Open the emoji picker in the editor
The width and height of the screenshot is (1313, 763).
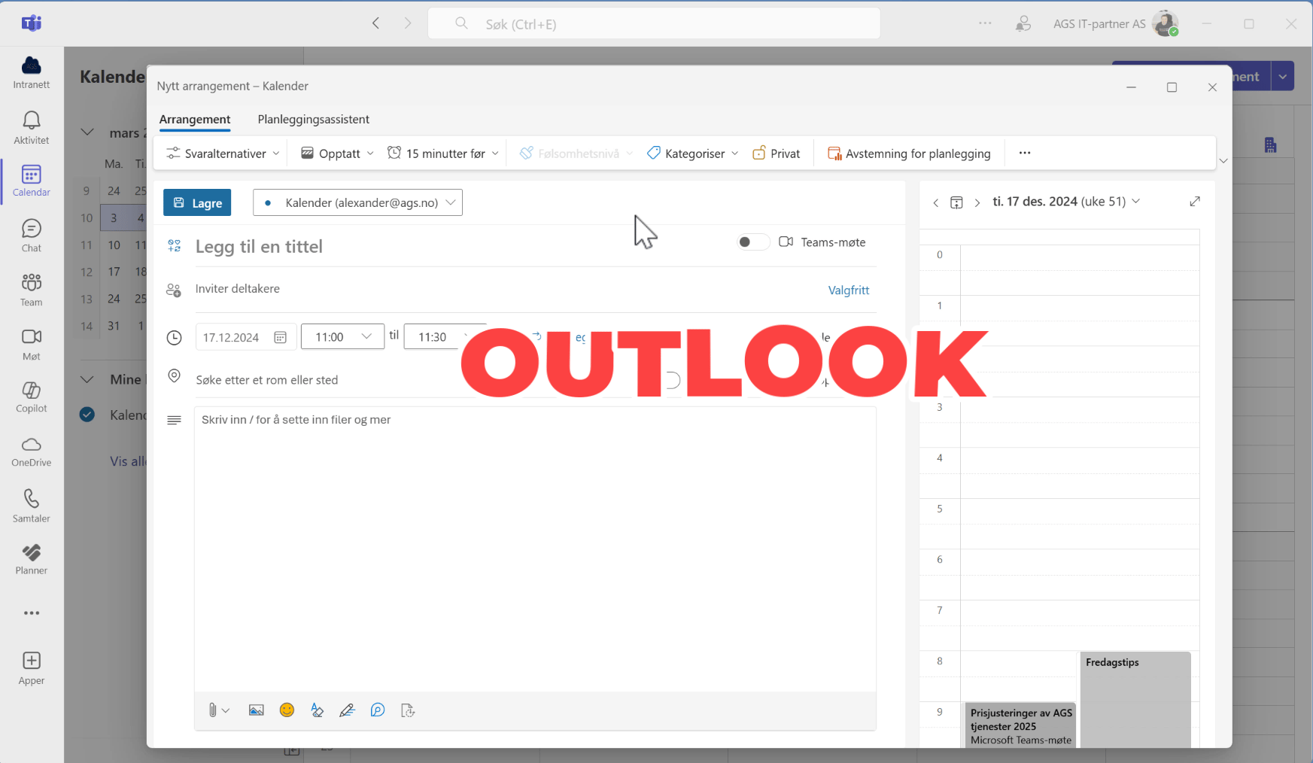tap(287, 710)
